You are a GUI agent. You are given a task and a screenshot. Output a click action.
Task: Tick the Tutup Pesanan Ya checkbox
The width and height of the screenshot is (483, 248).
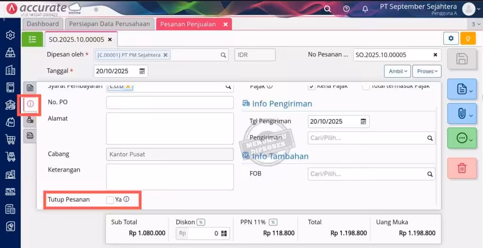click(110, 200)
